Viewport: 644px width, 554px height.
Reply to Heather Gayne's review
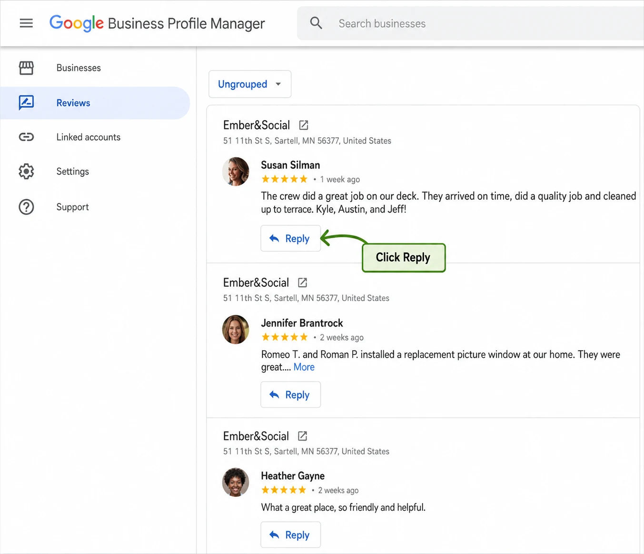290,534
